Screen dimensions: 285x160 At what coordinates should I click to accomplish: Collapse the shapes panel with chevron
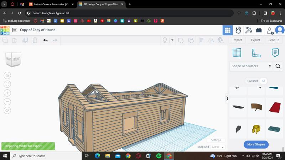point(227,98)
